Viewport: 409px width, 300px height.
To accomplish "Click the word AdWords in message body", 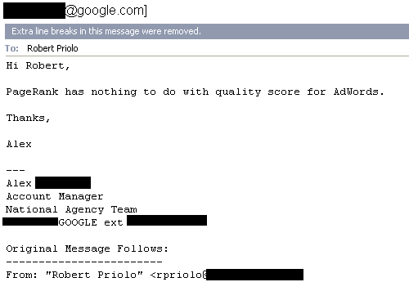I will [x=359, y=92].
